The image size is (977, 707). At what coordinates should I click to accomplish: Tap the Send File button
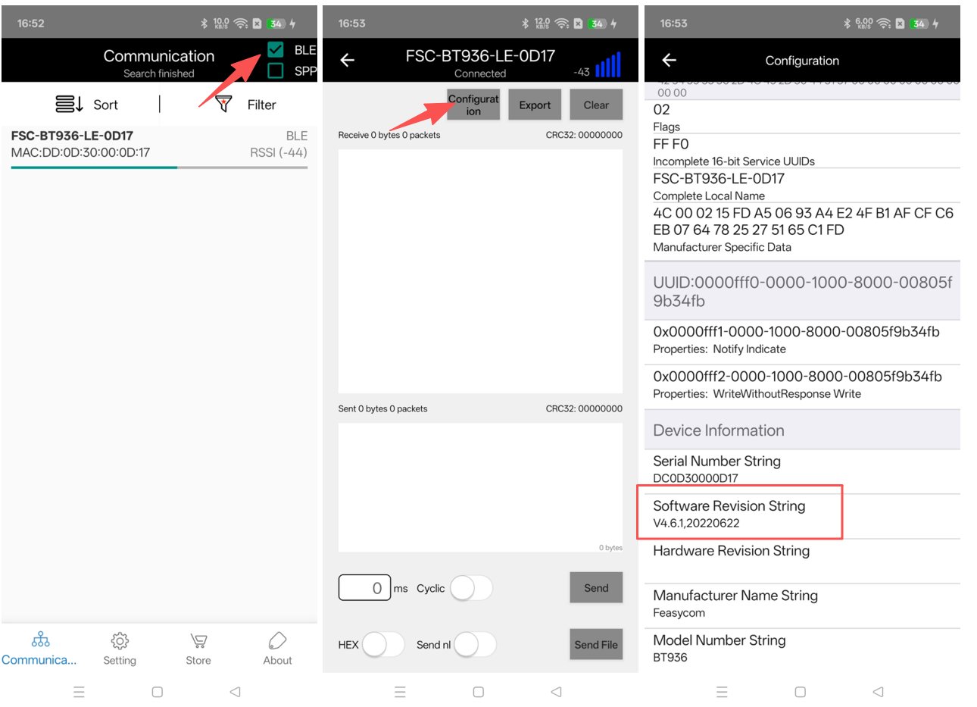tap(595, 645)
